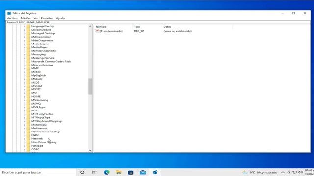Image resolution: width=314 pixels, height=176 pixels.
Task: Click the tree scroll down arrow
Action: [90, 150]
